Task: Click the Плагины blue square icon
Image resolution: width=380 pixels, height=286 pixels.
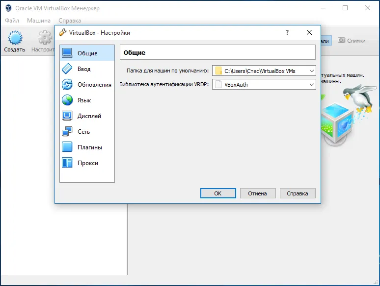Action: 67,147
